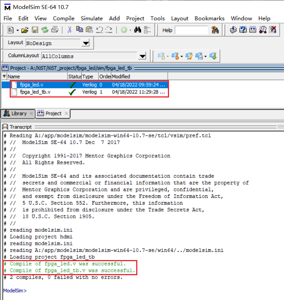Click the Find binoculars icon
The image size is (284, 300).
click(137, 30)
